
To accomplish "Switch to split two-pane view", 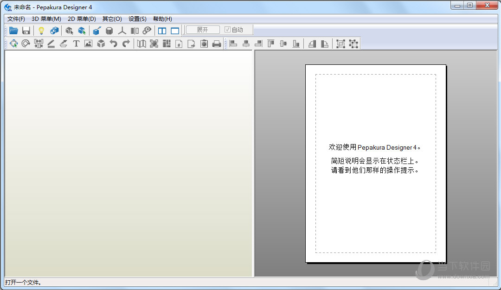I will (x=162, y=31).
